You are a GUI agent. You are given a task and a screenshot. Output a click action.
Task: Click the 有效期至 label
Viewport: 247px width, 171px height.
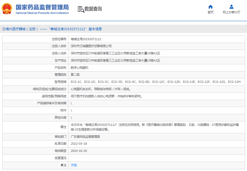[x=61, y=151]
